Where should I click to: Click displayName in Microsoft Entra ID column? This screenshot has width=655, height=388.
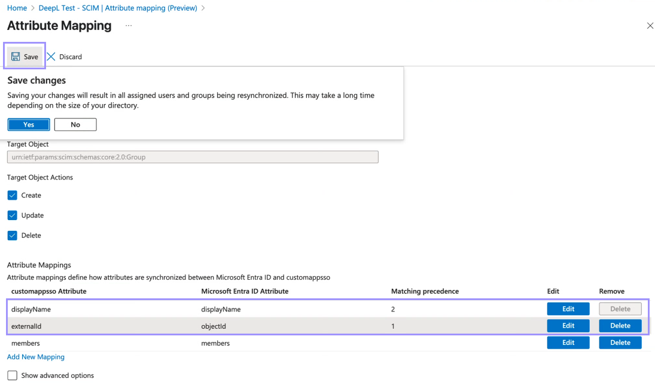pos(221,309)
